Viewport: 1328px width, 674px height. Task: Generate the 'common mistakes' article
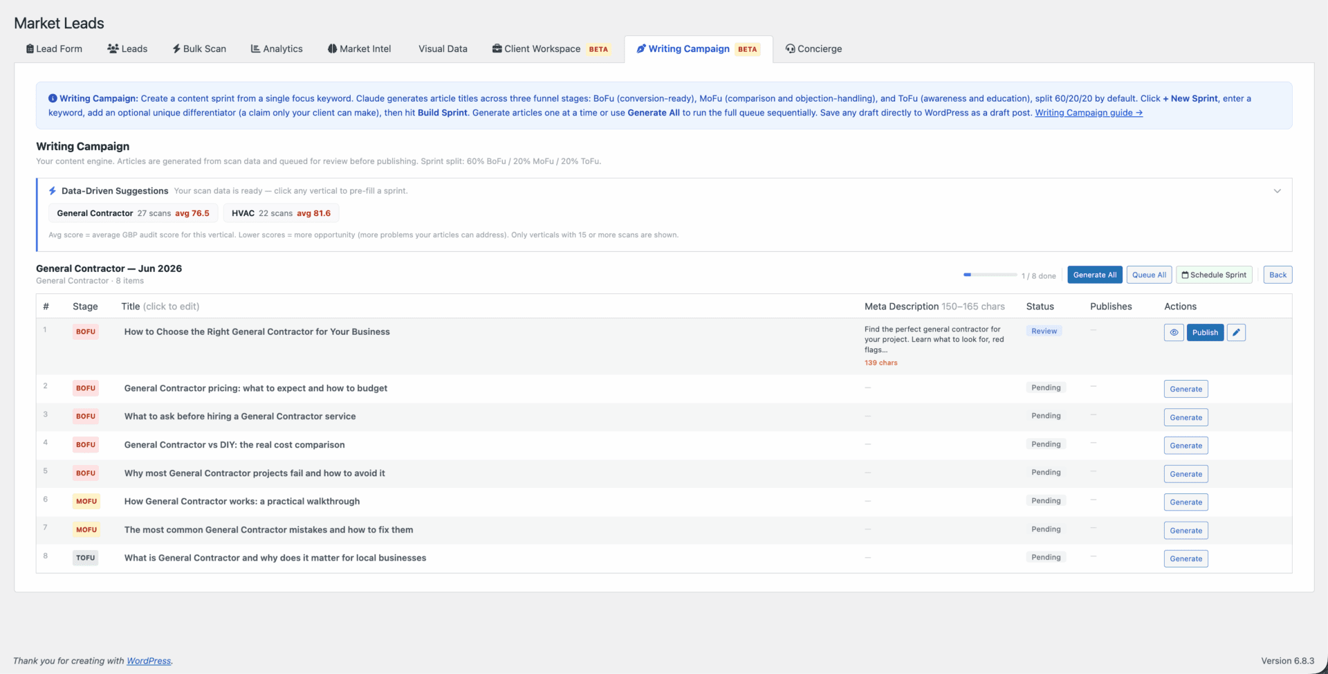1186,531
